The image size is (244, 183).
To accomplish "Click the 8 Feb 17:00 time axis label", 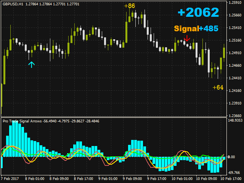I will coord(83,178).
